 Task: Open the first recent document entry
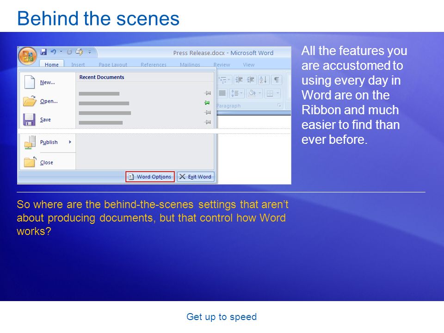99,94
